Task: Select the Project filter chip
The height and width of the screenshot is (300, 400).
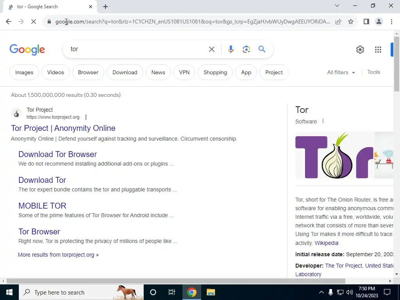Action: tap(274, 72)
